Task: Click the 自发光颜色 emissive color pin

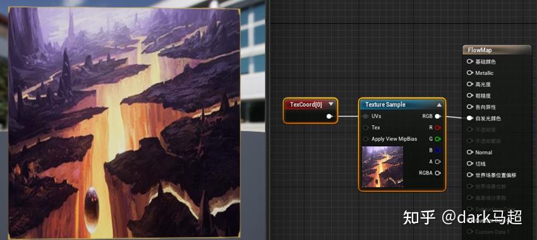Action: (x=470, y=118)
